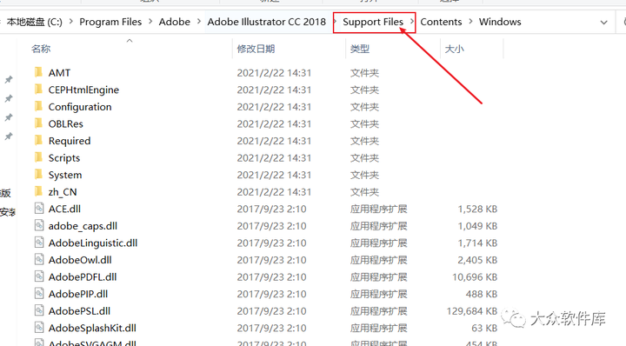Image resolution: width=626 pixels, height=346 pixels.
Task: Select the AdobeOwl.dll file icon
Action: point(39,259)
